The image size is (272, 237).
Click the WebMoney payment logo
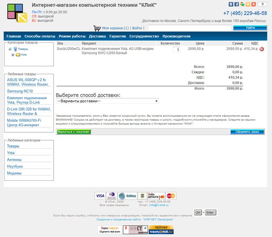click(x=128, y=196)
